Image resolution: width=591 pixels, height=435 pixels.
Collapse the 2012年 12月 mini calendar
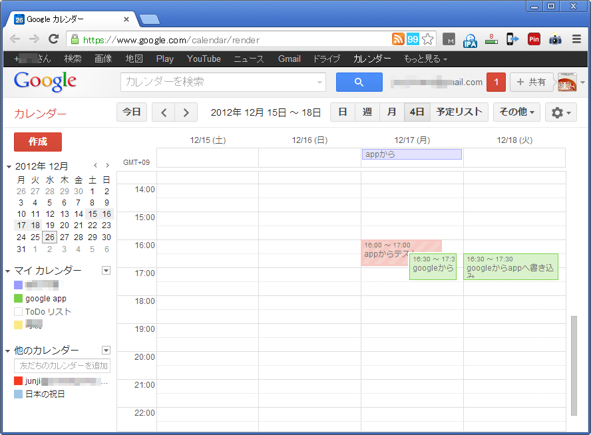click(x=9, y=166)
